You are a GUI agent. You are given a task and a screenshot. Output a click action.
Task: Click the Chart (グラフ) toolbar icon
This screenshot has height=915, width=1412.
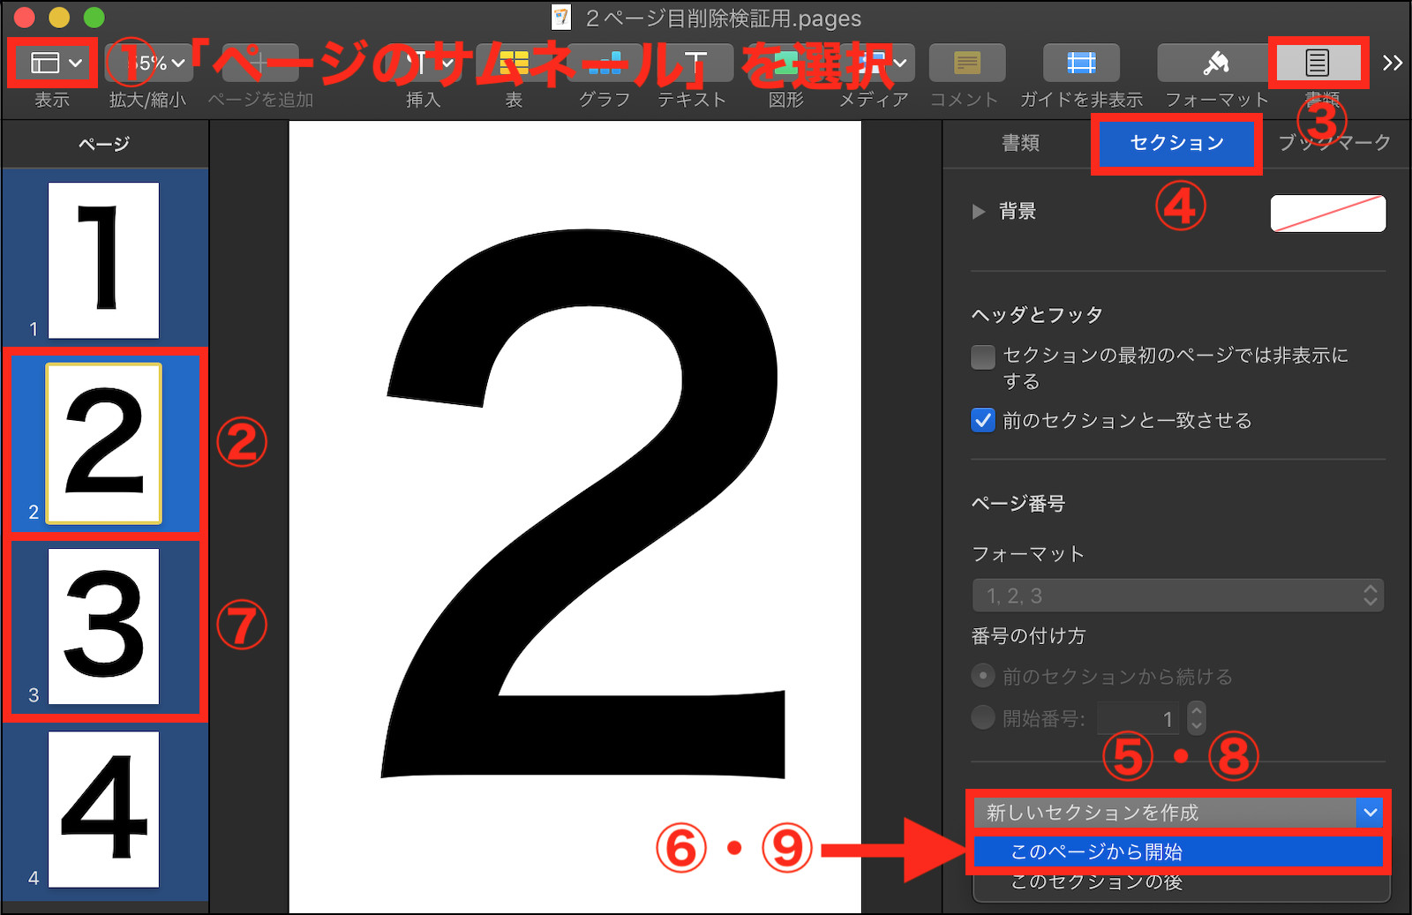605,63
